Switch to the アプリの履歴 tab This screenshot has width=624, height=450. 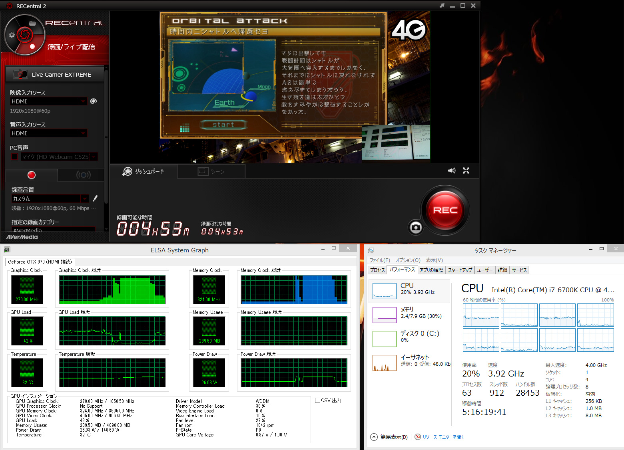pyautogui.click(x=431, y=270)
